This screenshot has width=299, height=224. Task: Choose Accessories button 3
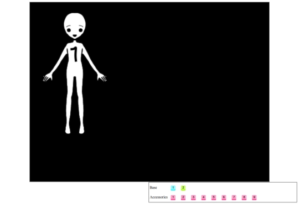click(x=193, y=197)
